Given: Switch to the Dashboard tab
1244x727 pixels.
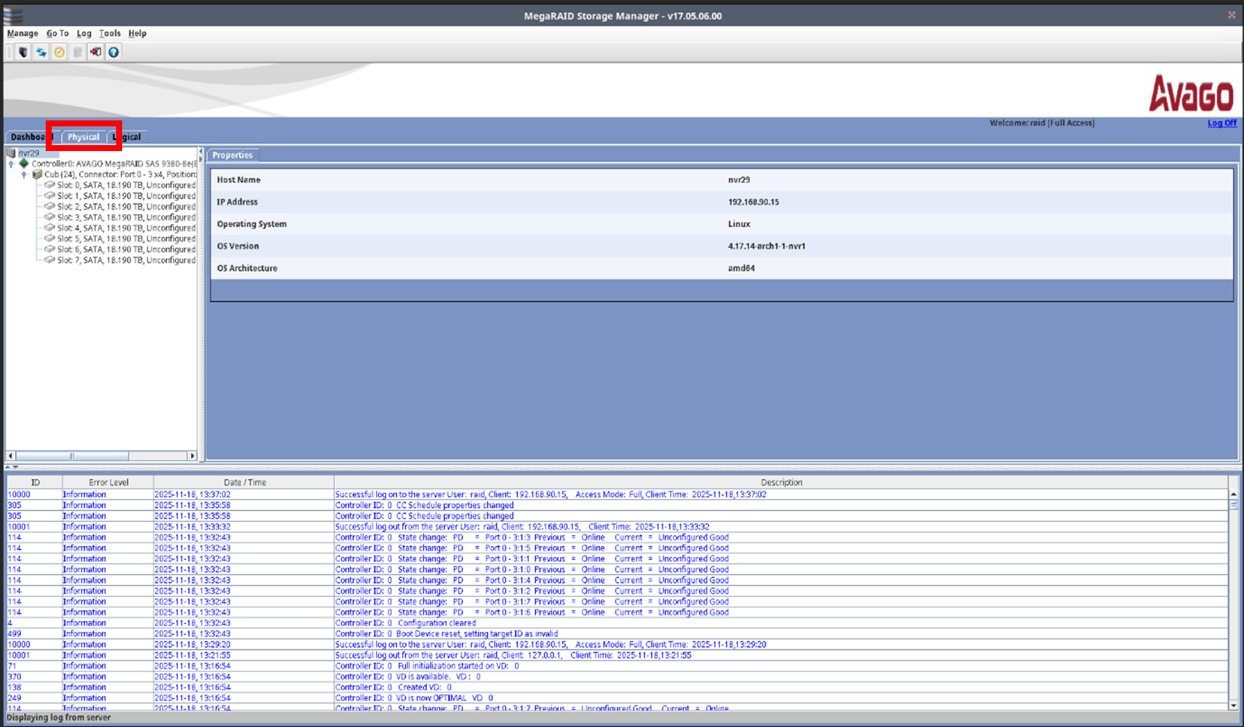Looking at the screenshot, I should point(27,137).
